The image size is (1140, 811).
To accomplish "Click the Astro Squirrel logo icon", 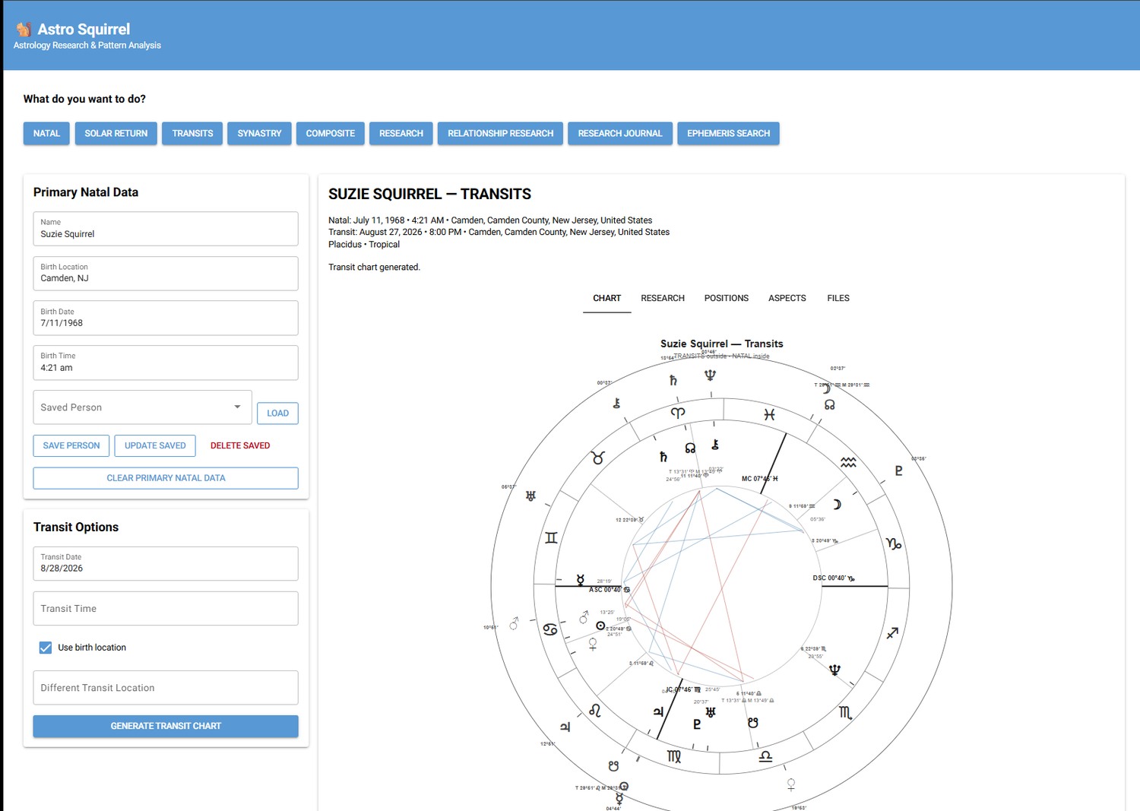I will [x=24, y=29].
